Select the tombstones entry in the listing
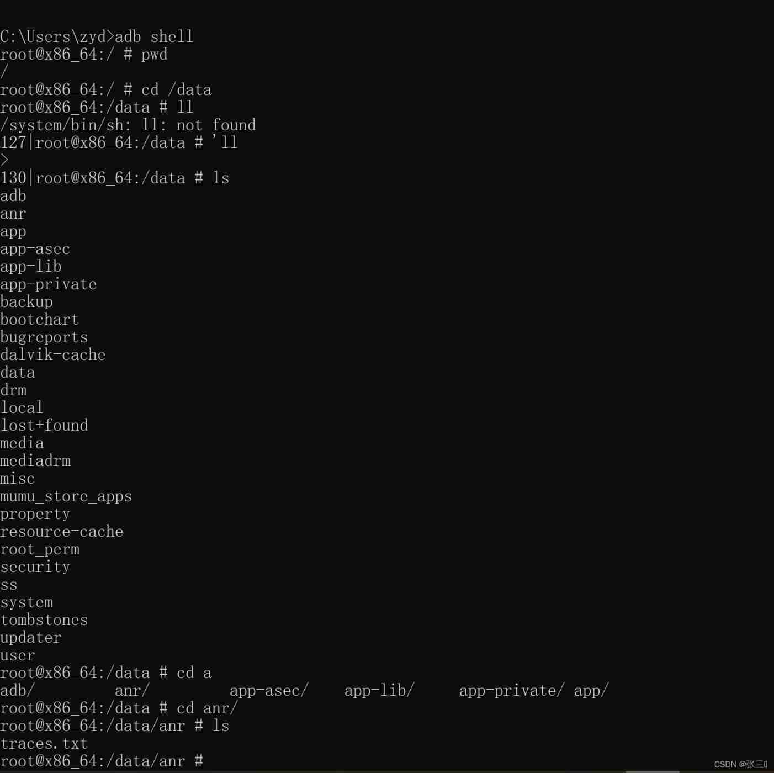The width and height of the screenshot is (774, 773). point(44,620)
